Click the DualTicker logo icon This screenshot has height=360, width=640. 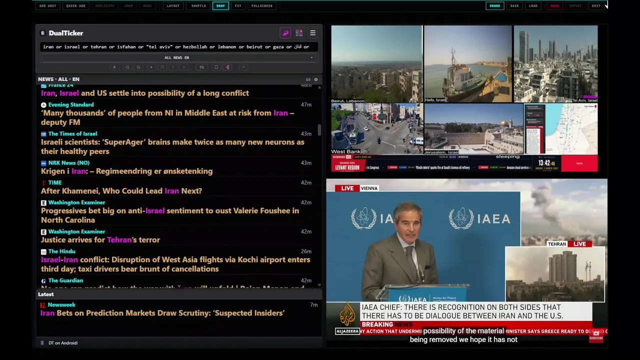coord(43,33)
